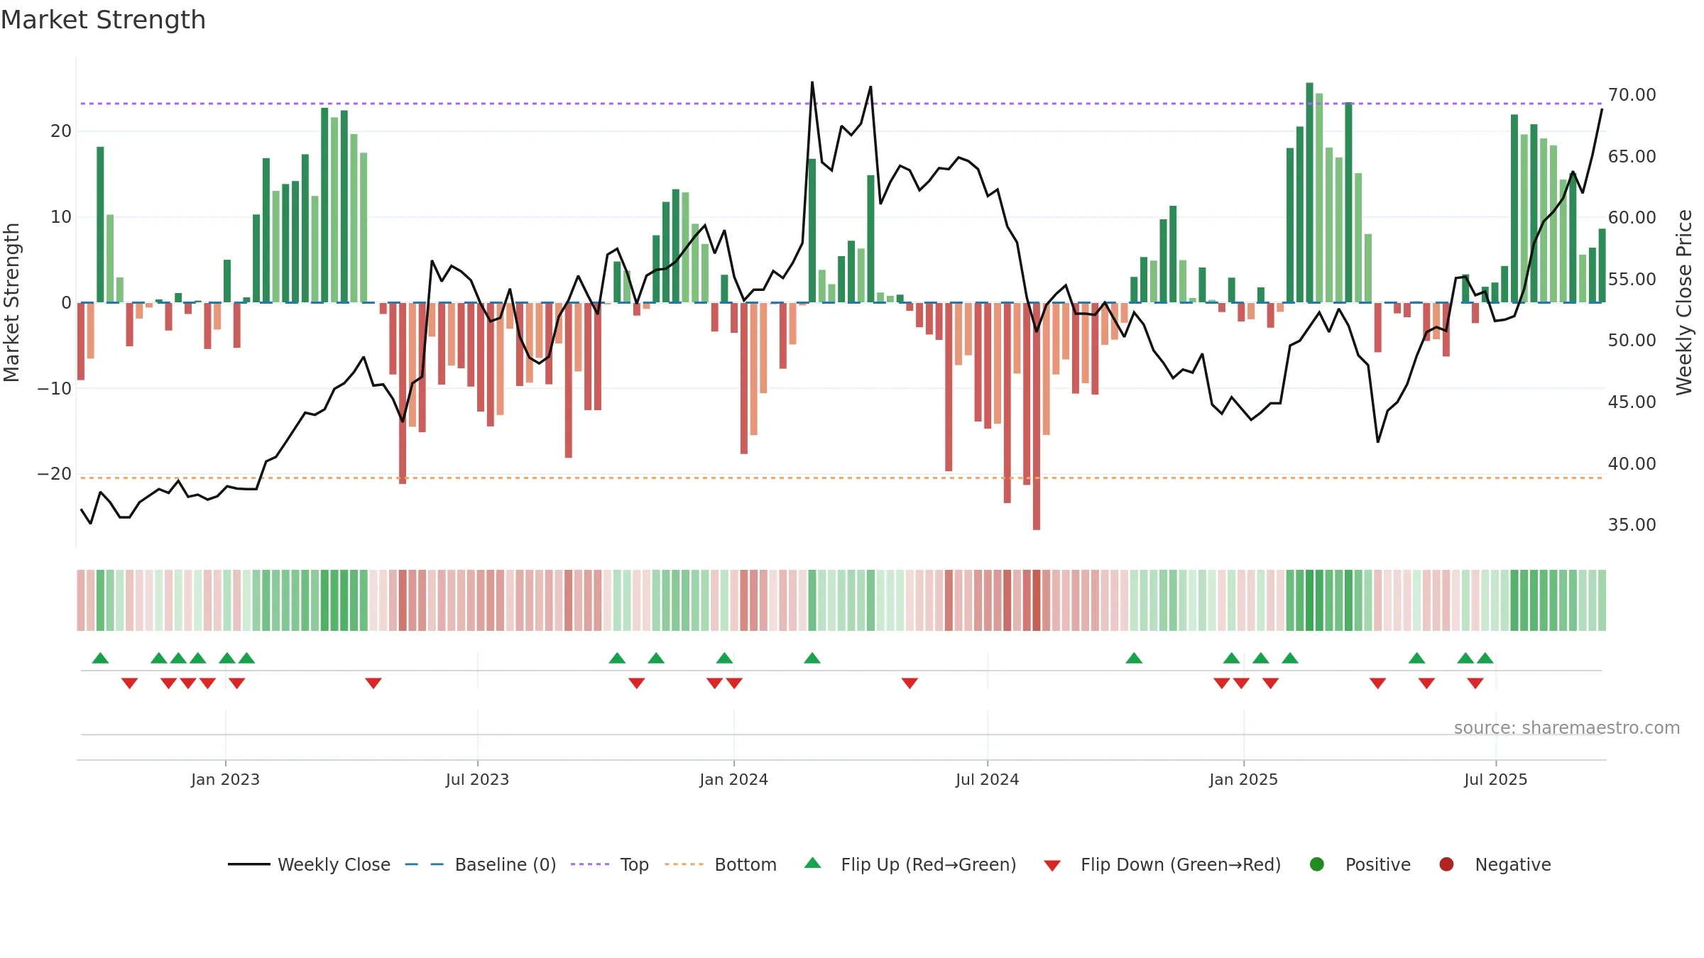The width and height of the screenshot is (1704, 958).
Task: Click the −10 strength axis tick
Action: coord(55,389)
